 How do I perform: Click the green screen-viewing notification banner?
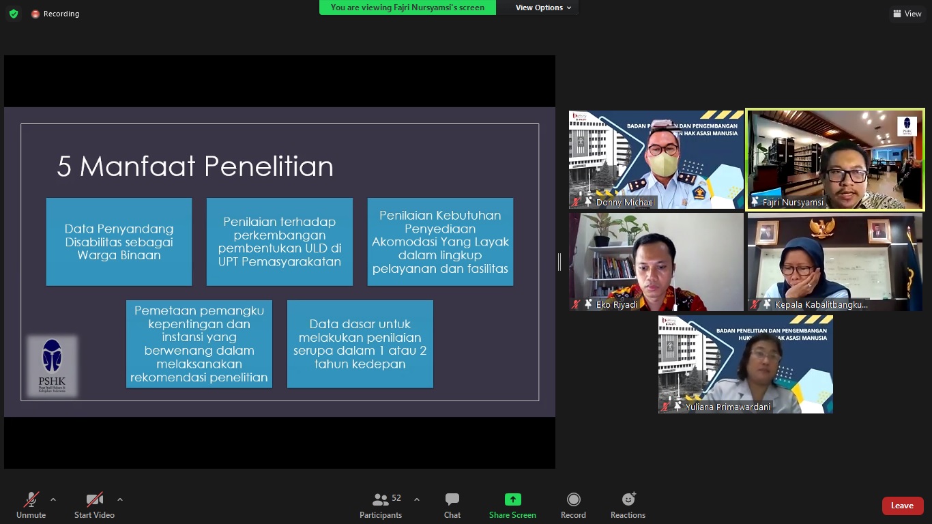point(407,8)
